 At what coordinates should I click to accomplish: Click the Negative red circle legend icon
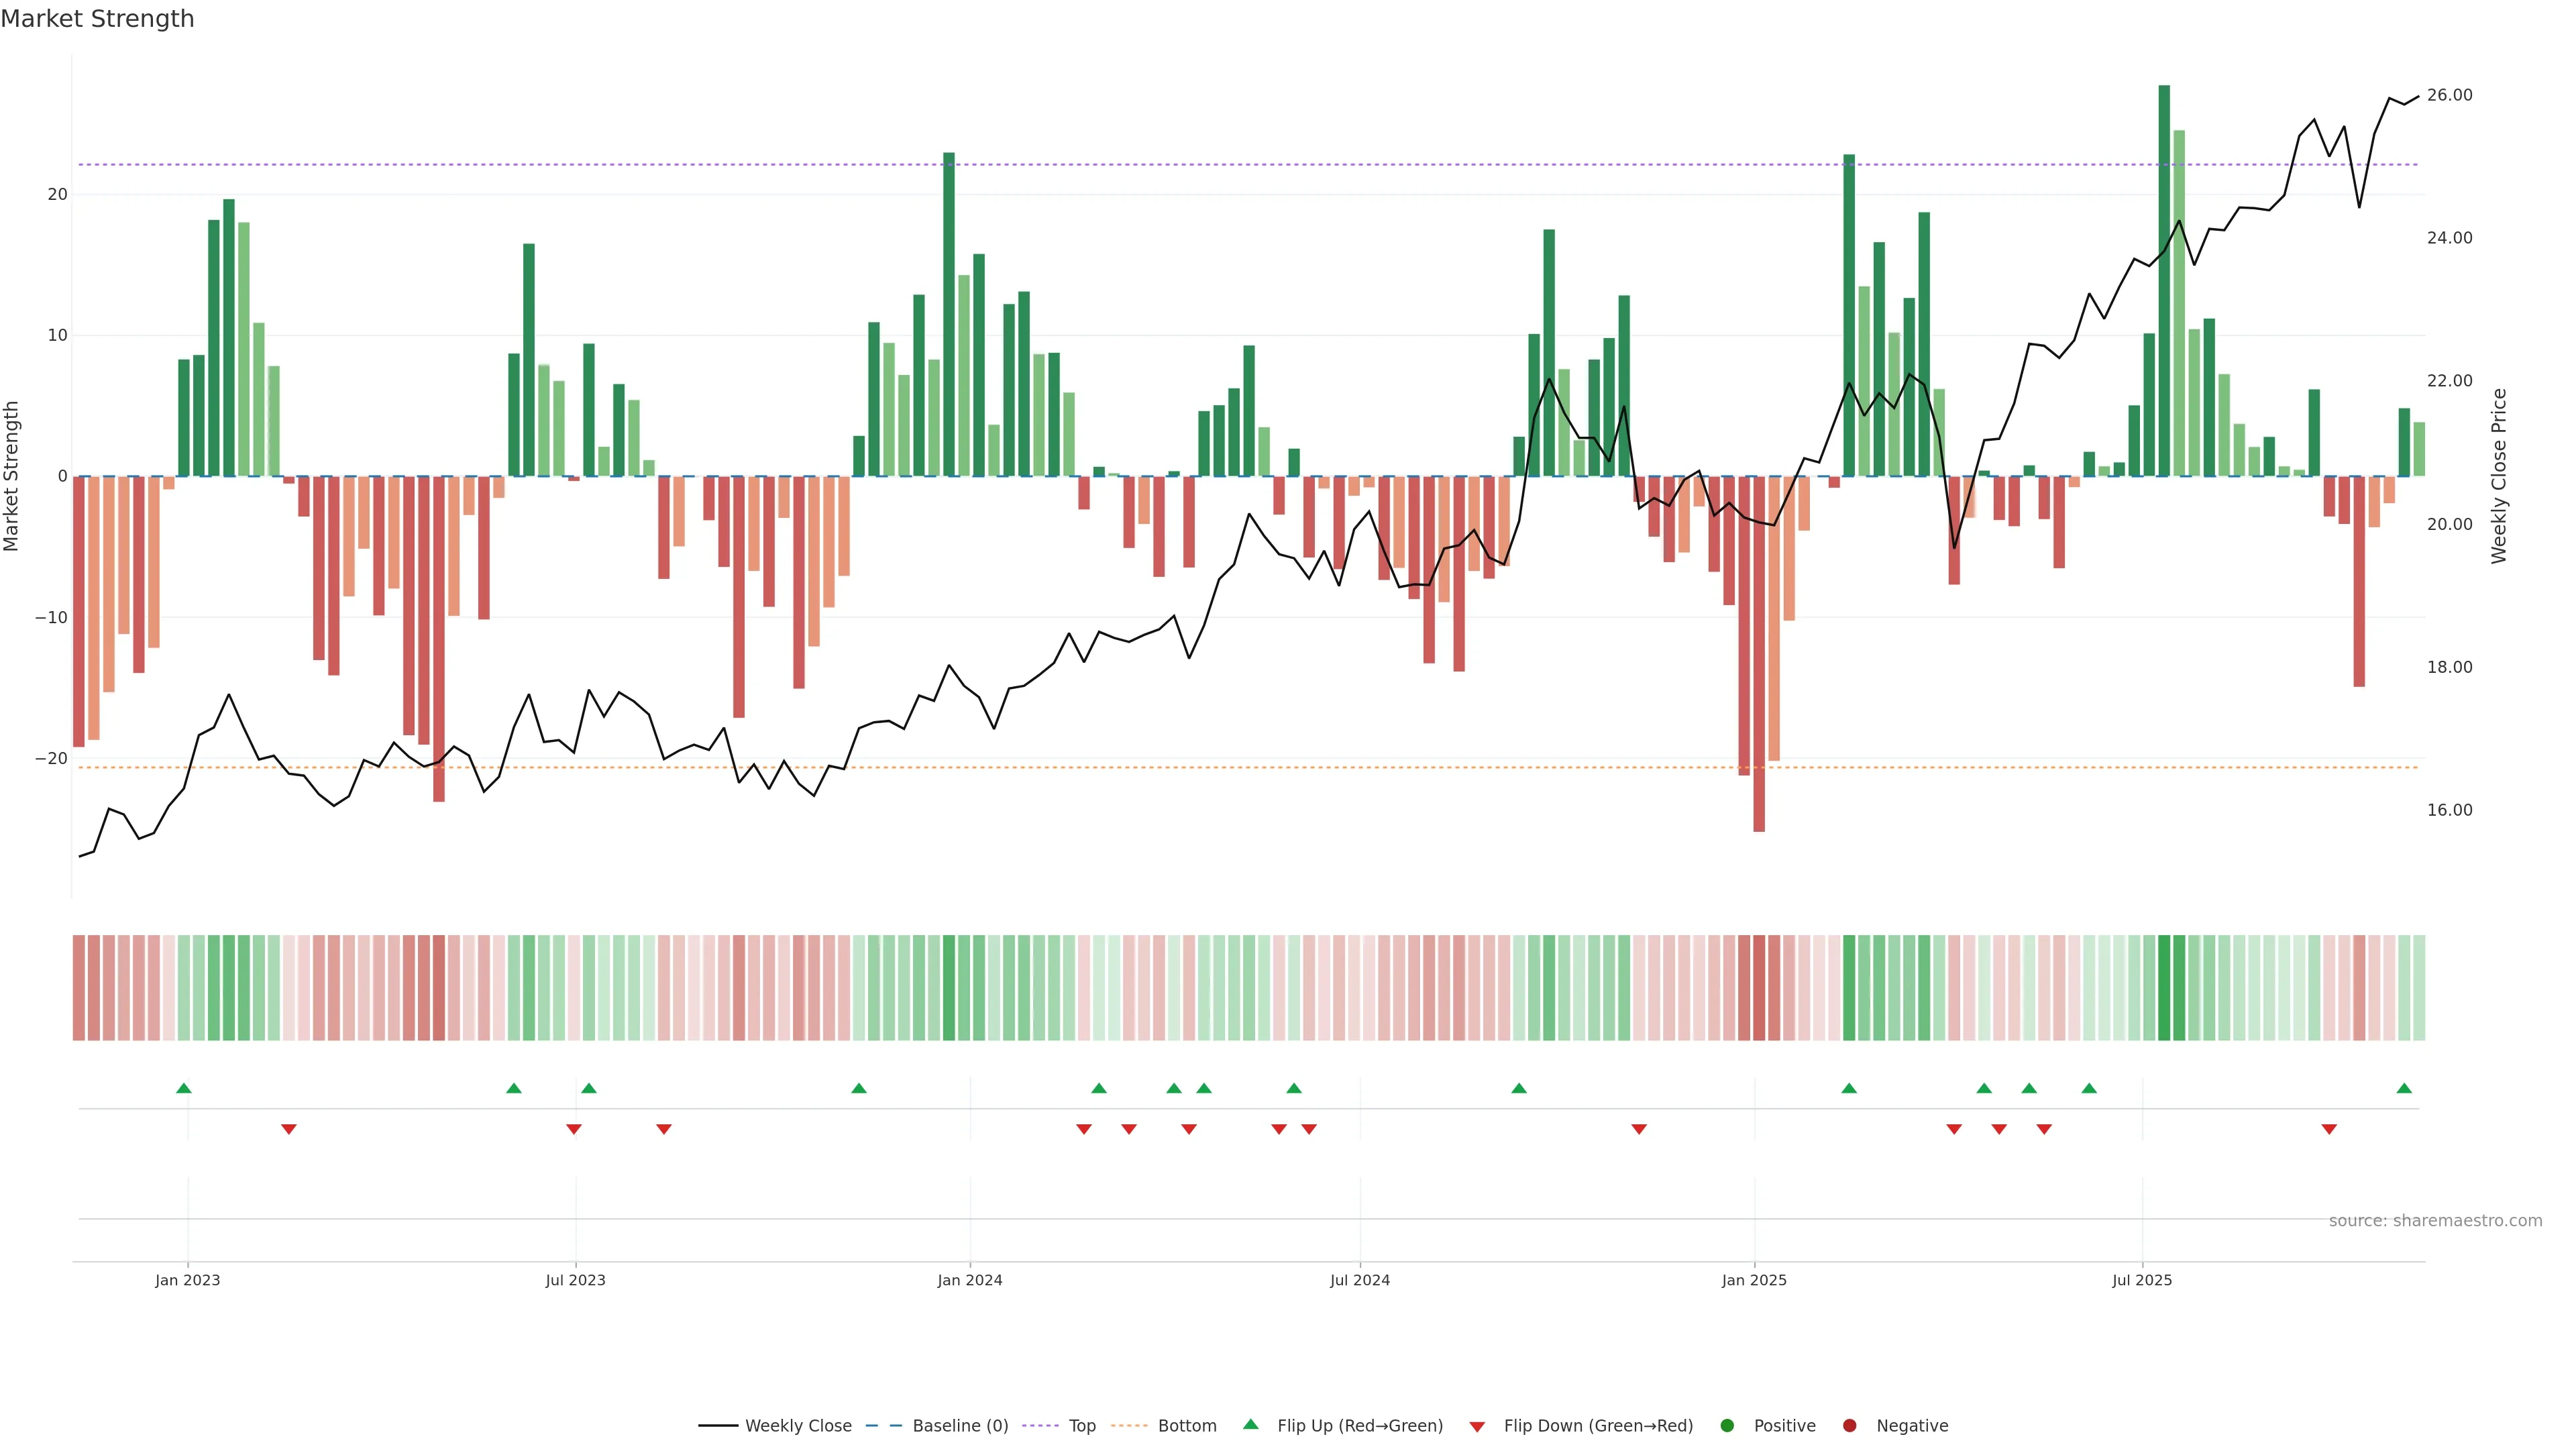click(1849, 1426)
